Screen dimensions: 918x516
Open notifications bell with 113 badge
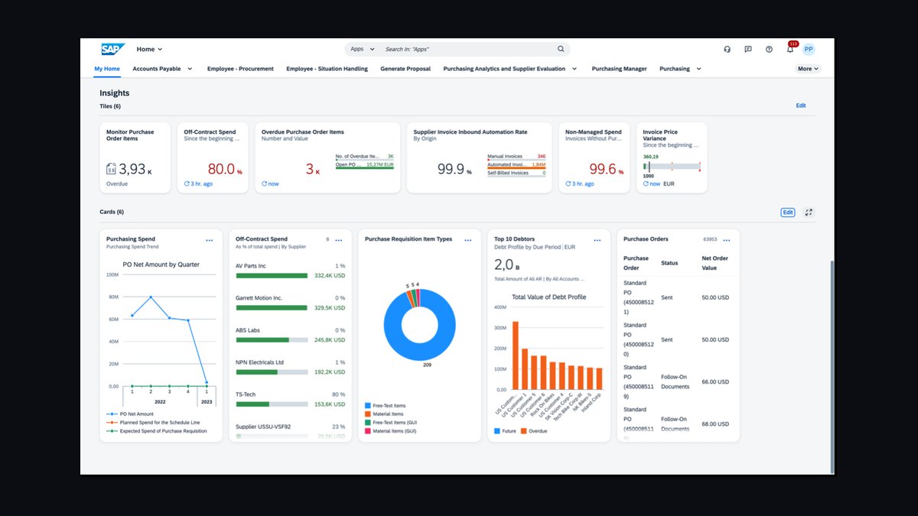tap(790, 49)
